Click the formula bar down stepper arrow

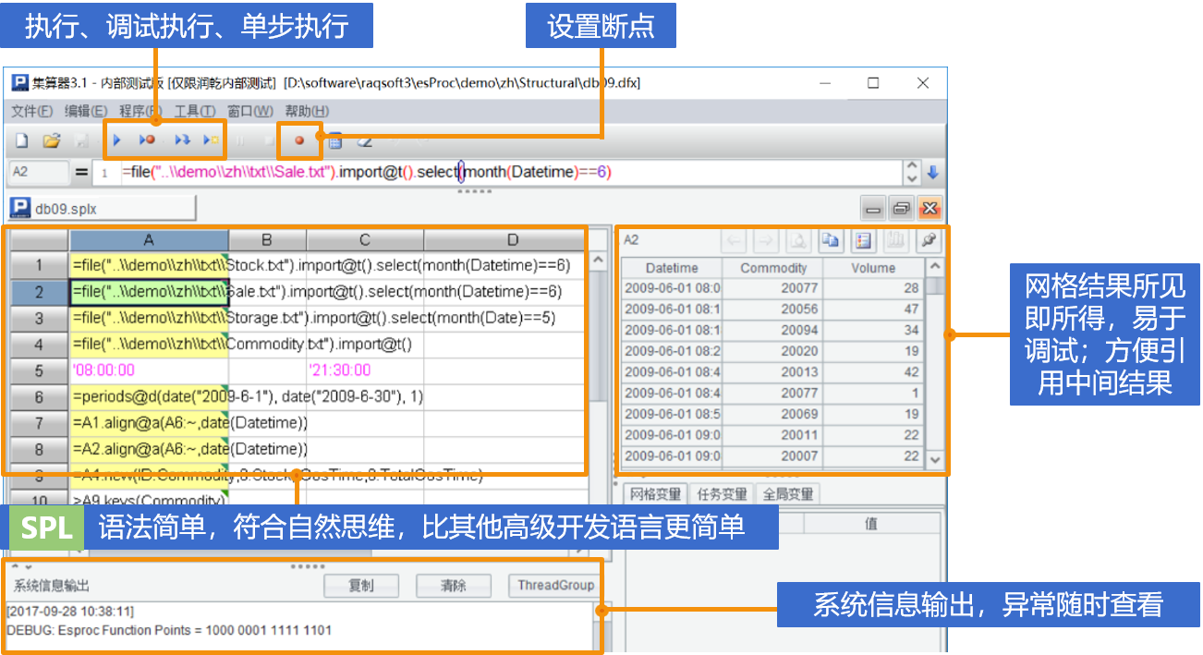(x=912, y=177)
